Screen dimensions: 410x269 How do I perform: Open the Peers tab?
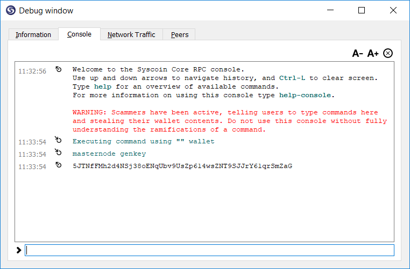(x=180, y=34)
